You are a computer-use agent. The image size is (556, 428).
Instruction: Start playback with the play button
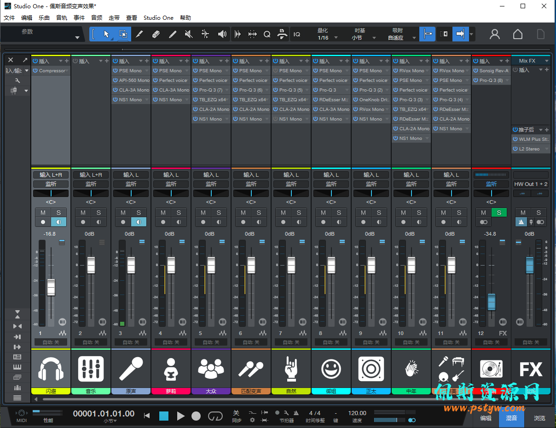180,416
